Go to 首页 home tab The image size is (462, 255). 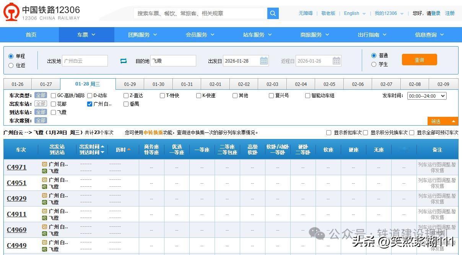(x=31, y=35)
